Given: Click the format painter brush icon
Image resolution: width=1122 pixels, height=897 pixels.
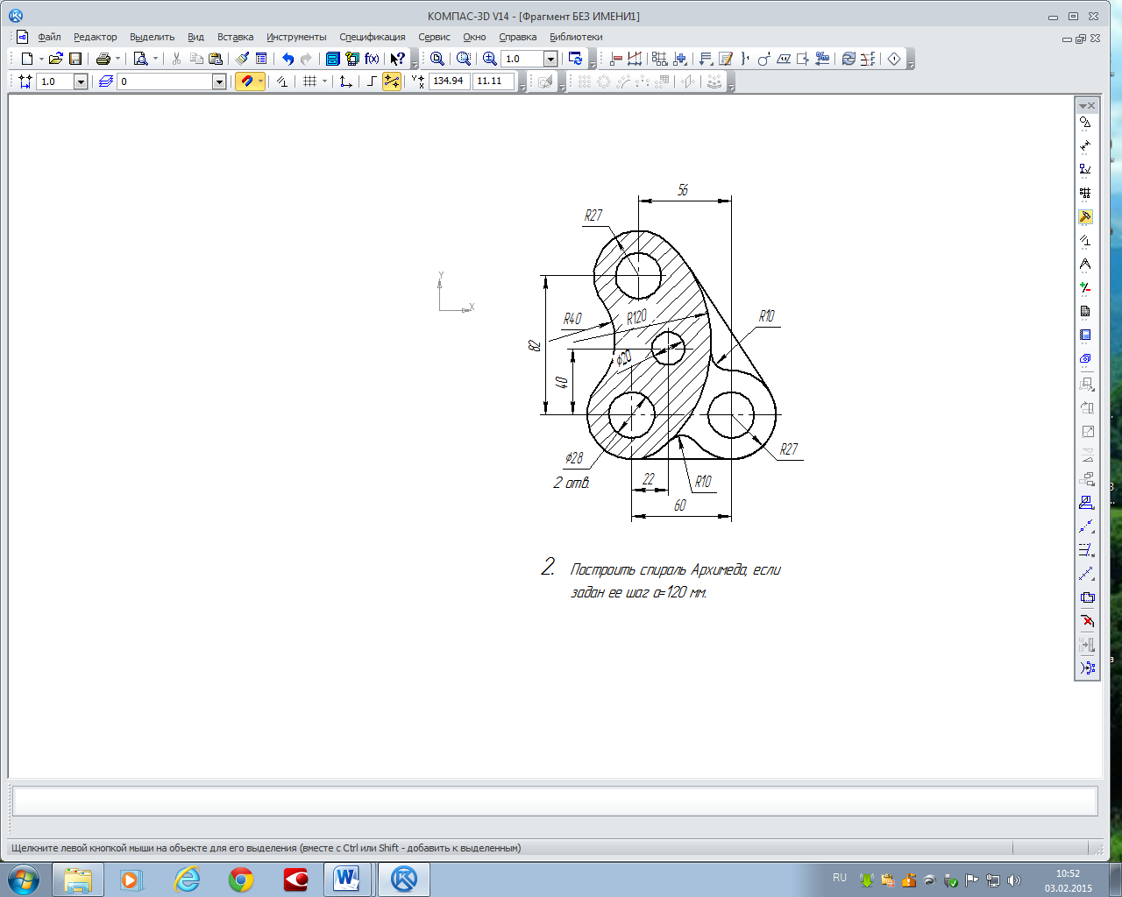Looking at the screenshot, I should point(242,59).
